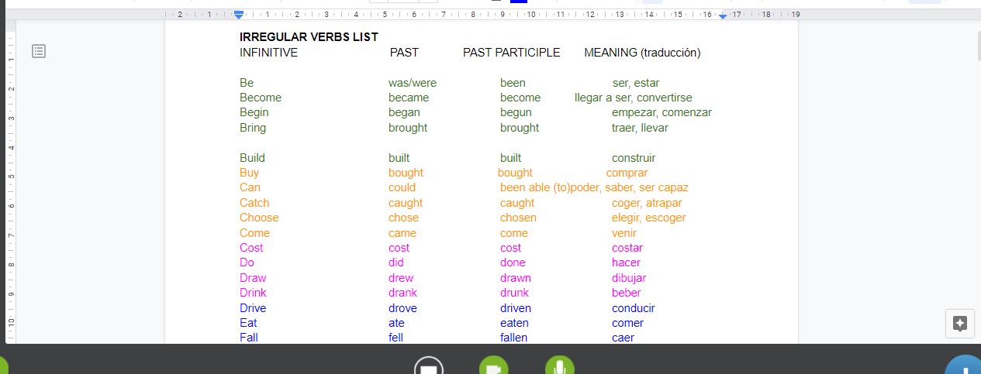Click the blue round button at bottom right
981x374 pixels.
(963, 367)
